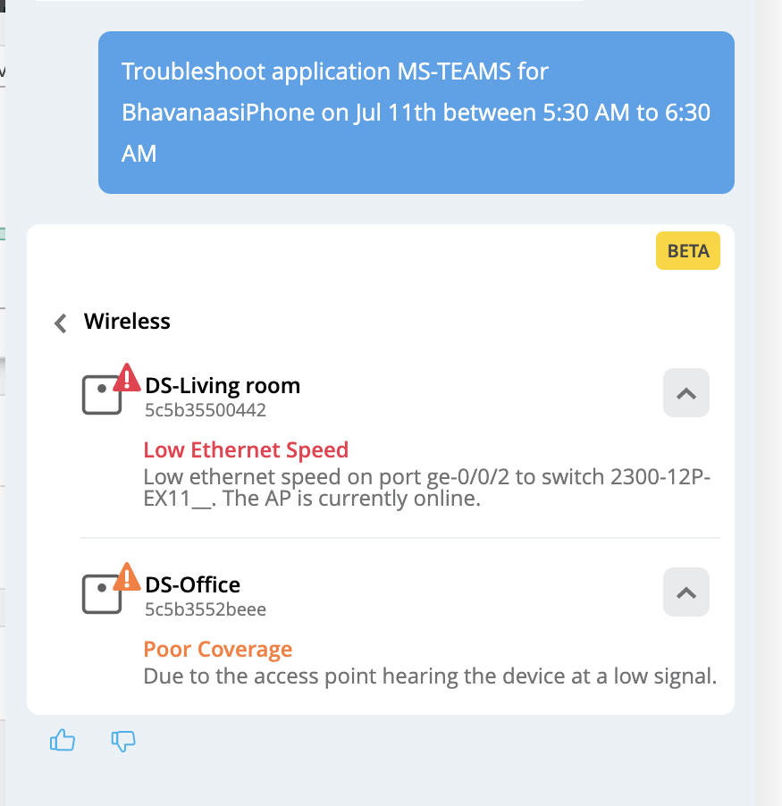Screen dimensions: 782x806
Task: Go back using the Wireless chevron
Action: click(x=61, y=323)
